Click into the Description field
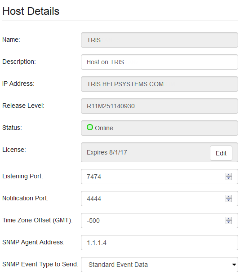The image size is (240, 274). coord(160,62)
